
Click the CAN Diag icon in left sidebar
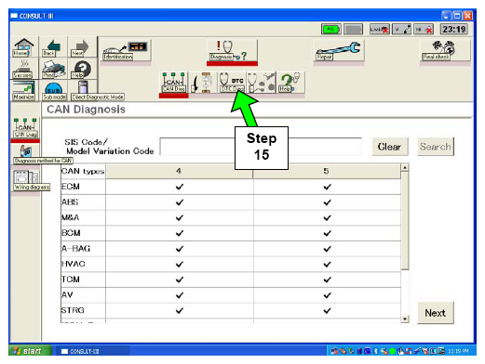[x=25, y=127]
